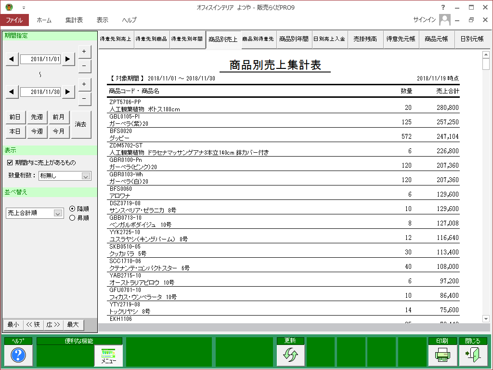Viewport: 493px width, 370px height.
Task: Select the 昇順 radio button
Action: (x=72, y=218)
